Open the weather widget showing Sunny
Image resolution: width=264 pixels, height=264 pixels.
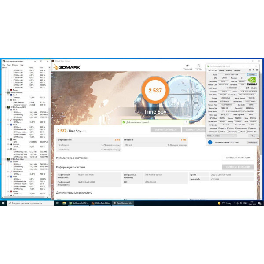pyautogui.click(x=224, y=203)
